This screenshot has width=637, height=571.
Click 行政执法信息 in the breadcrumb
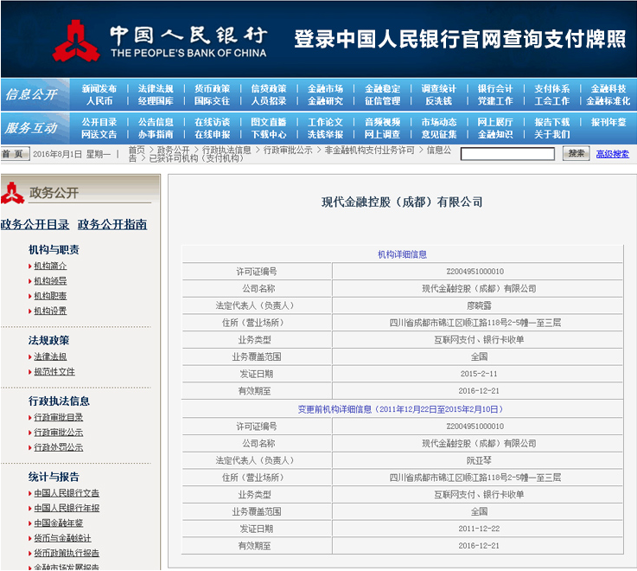(226, 150)
